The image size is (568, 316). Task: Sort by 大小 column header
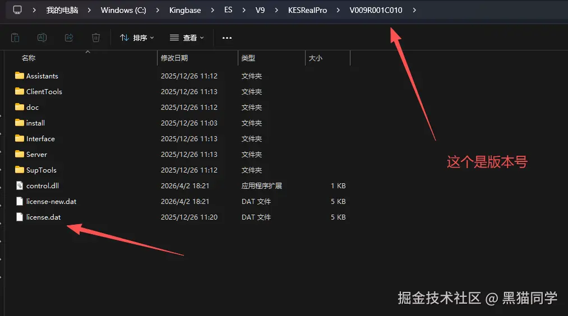coord(315,58)
